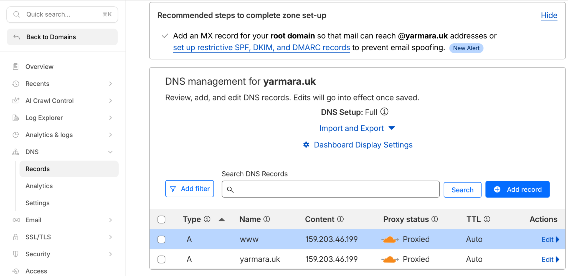Check the yarmara.uk A record checkbox

161,259
